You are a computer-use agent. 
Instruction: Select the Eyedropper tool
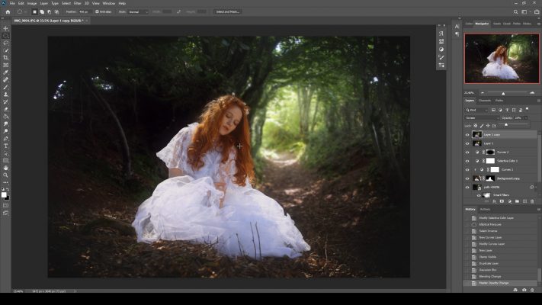point(5,72)
